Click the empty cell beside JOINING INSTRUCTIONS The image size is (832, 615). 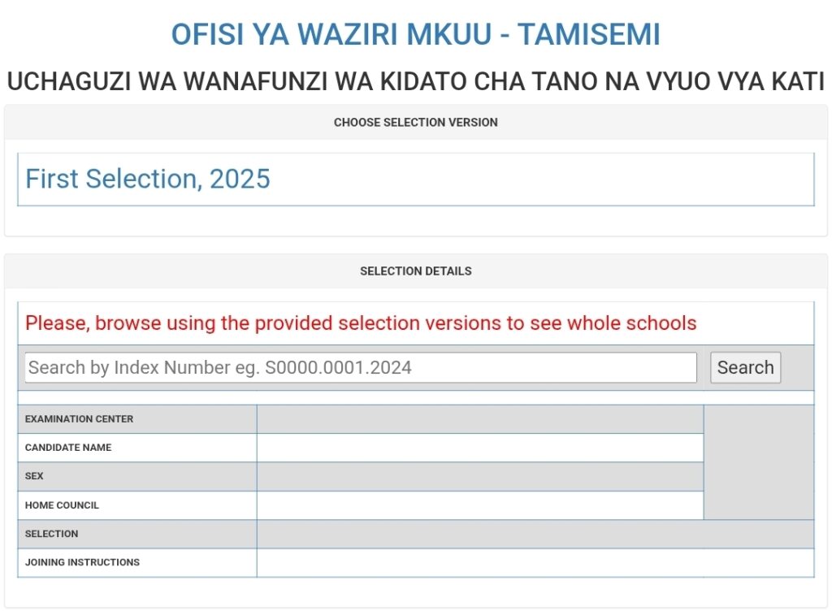point(536,562)
